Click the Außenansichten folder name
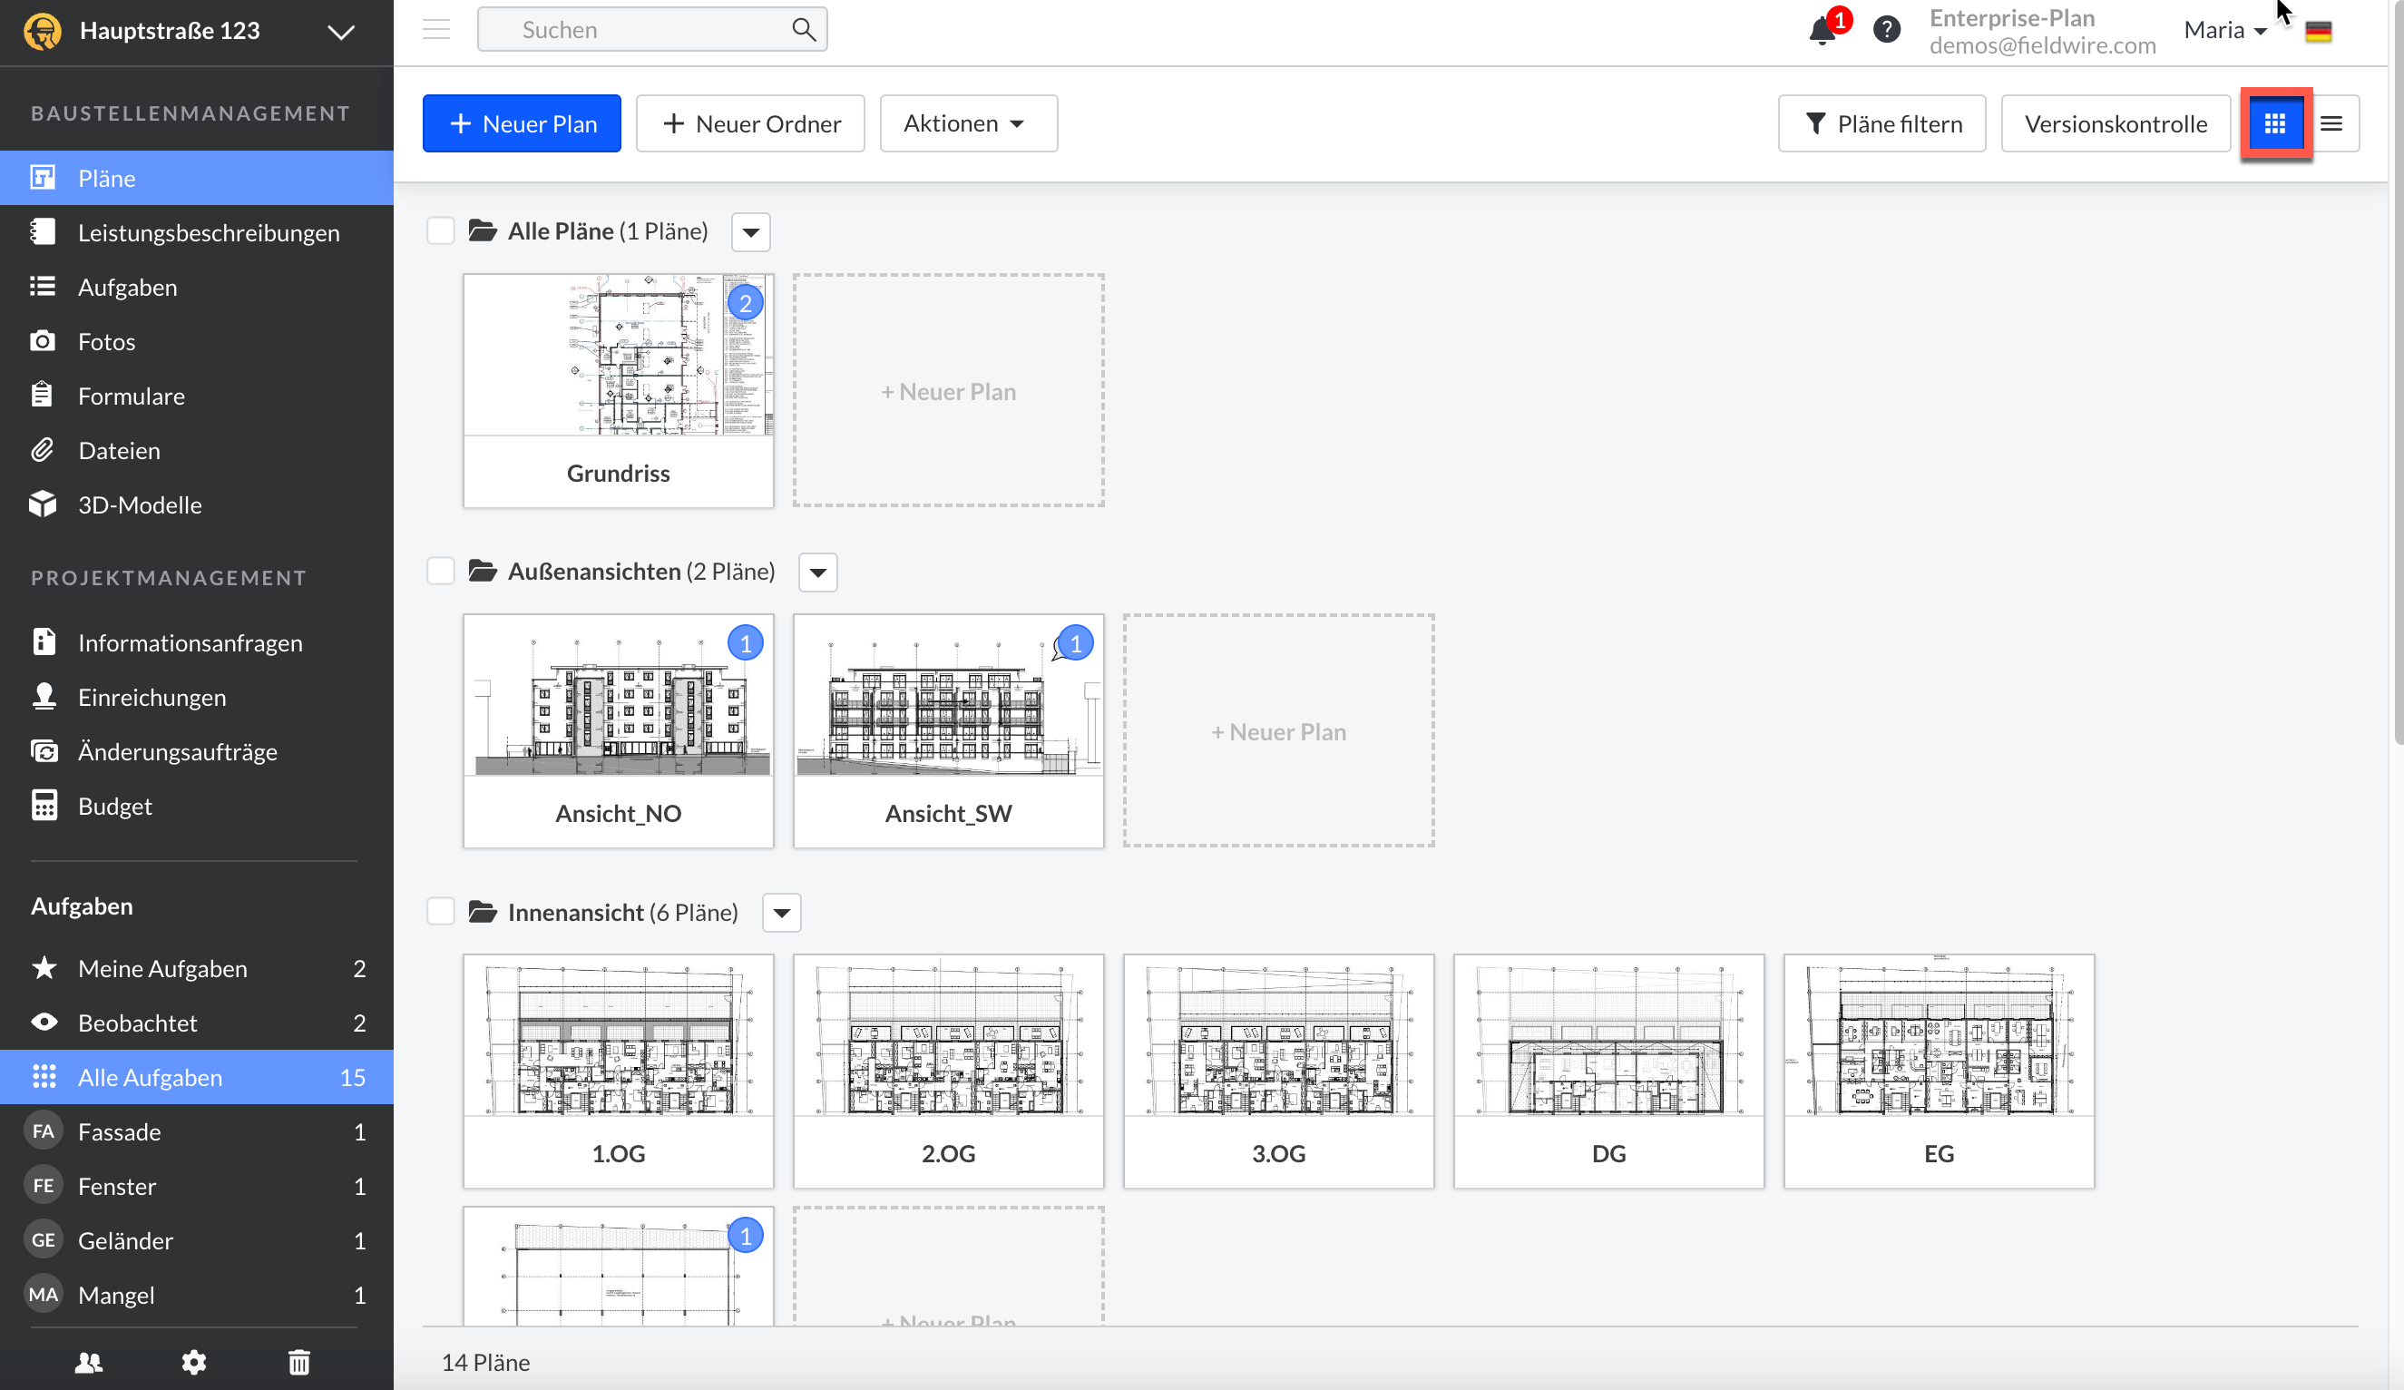Viewport: 2404px width, 1390px height. (594, 572)
